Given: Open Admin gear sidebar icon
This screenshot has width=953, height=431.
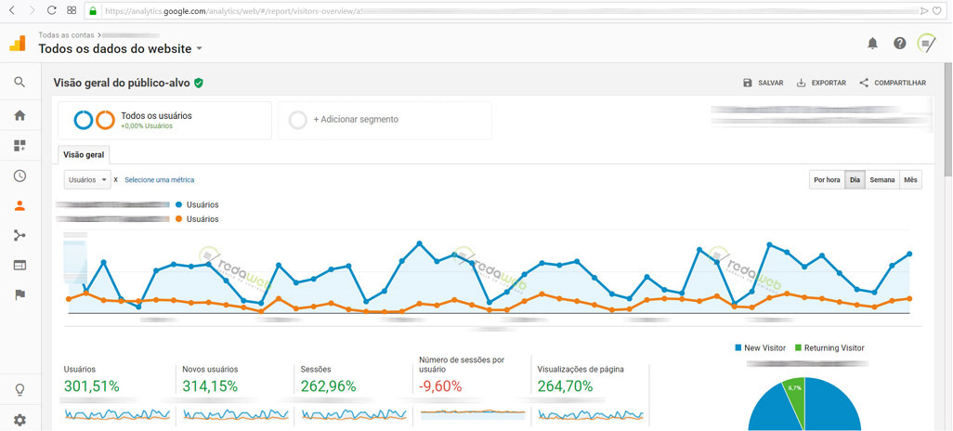Looking at the screenshot, I should pos(20,420).
